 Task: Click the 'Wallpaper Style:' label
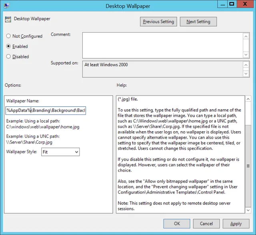(21, 151)
